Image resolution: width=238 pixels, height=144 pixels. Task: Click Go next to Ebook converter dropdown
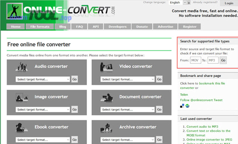tap(75, 139)
